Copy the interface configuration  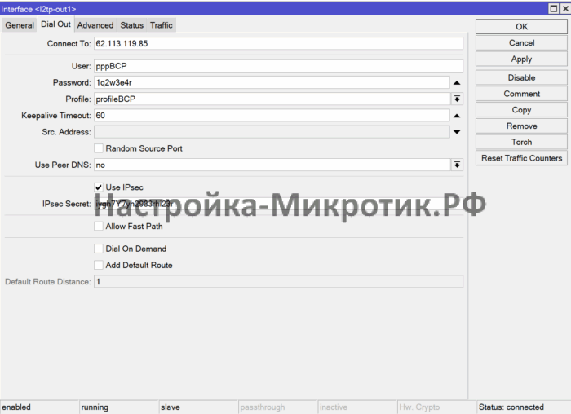pyautogui.click(x=521, y=109)
